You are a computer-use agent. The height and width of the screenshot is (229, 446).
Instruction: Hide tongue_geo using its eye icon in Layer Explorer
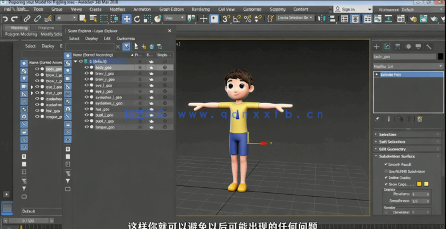pos(87,127)
